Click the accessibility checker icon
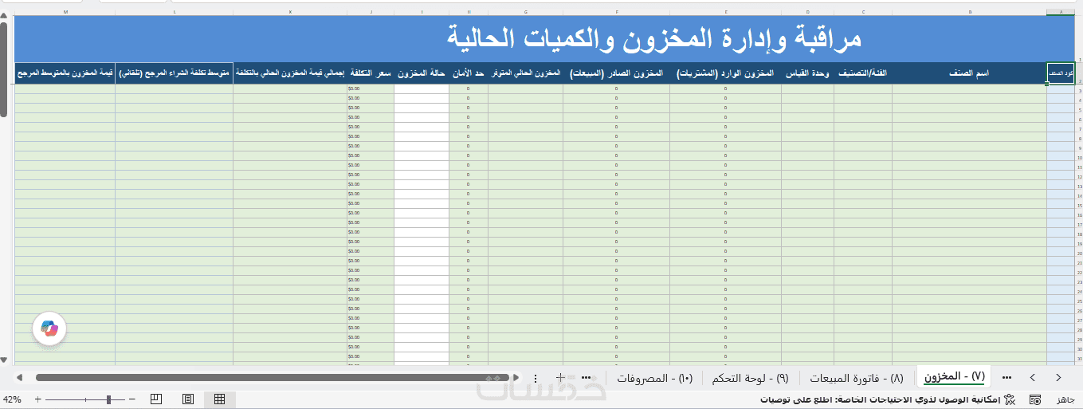 pyautogui.click(x=1010, y=399)
